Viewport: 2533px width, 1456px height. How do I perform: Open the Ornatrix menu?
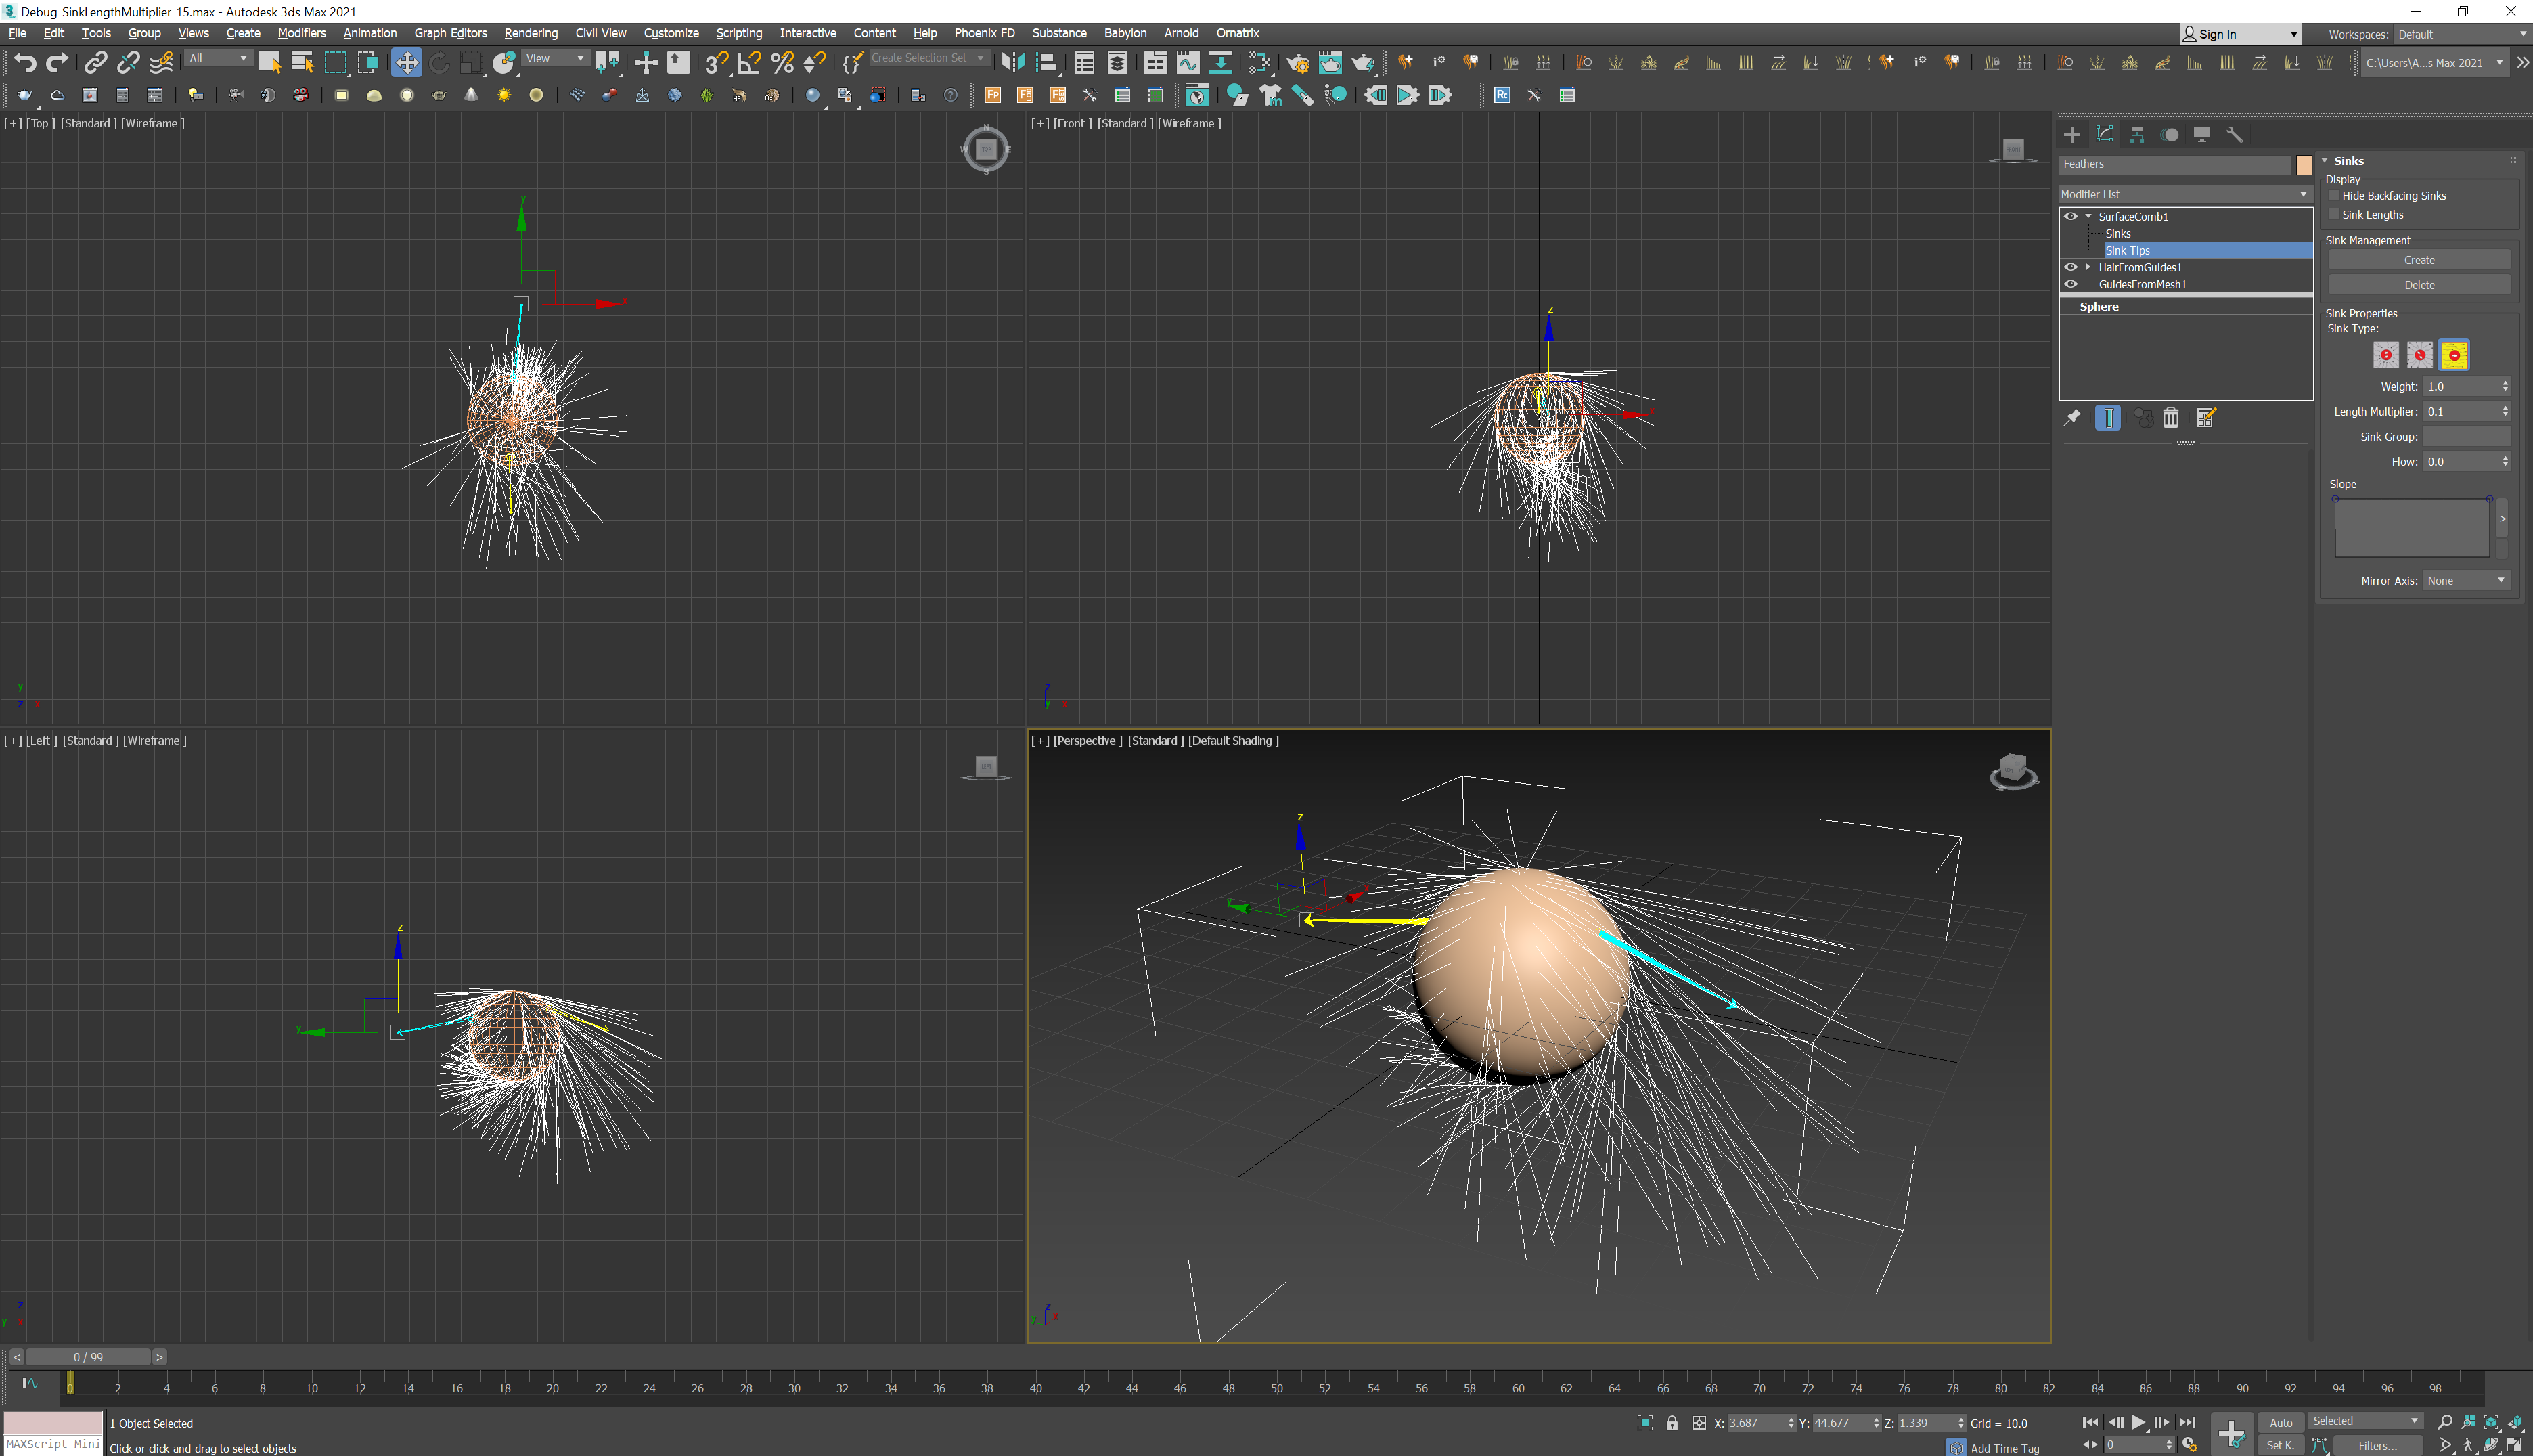pyautogui.click(x=1236, y=33)
